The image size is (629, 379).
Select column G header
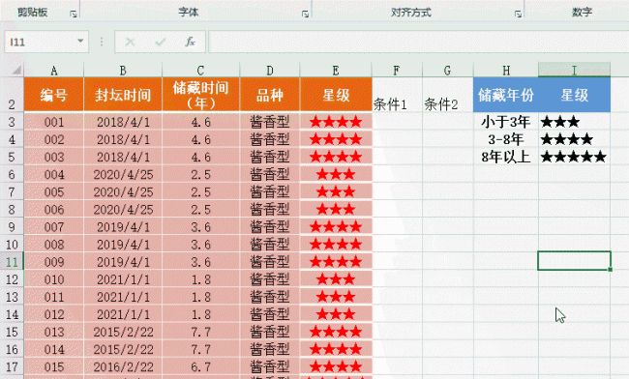[448, 71]
